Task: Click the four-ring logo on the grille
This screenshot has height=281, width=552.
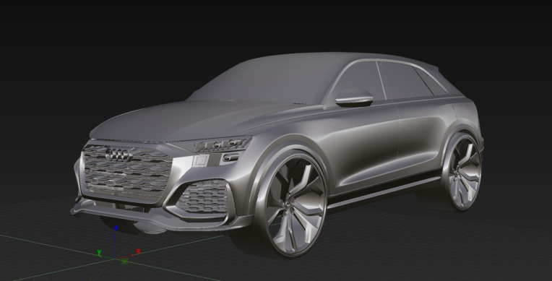Action: (119, 155)
